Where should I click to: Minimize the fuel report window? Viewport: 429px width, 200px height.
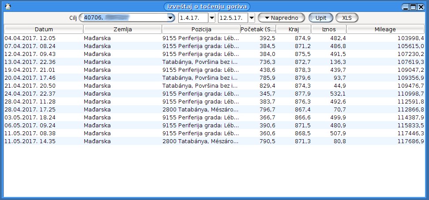click(x=406, y=7)
